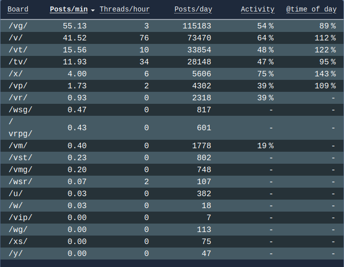Click the 4.00 posts/min value
Screen dimensions: 344x267
[77, 74]
